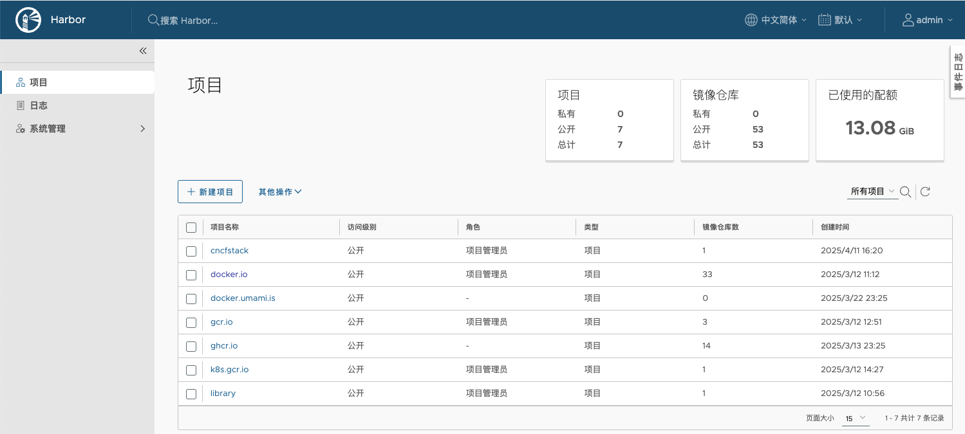Image resolution: width=965 pixels, height=434 pixels.
Task: Click the Harbor lighthouse logo
Action: coord(28,19)
